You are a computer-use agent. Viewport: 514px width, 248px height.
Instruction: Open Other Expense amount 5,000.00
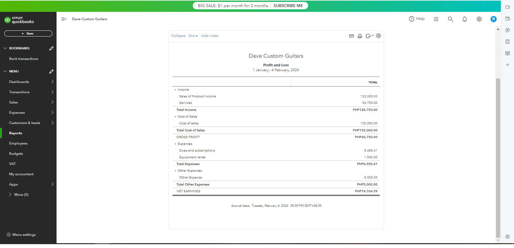tap(371, 178)
